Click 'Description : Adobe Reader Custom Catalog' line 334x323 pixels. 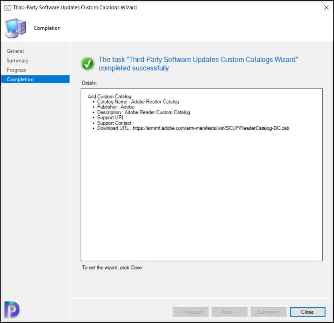click(x=143, y=112)
